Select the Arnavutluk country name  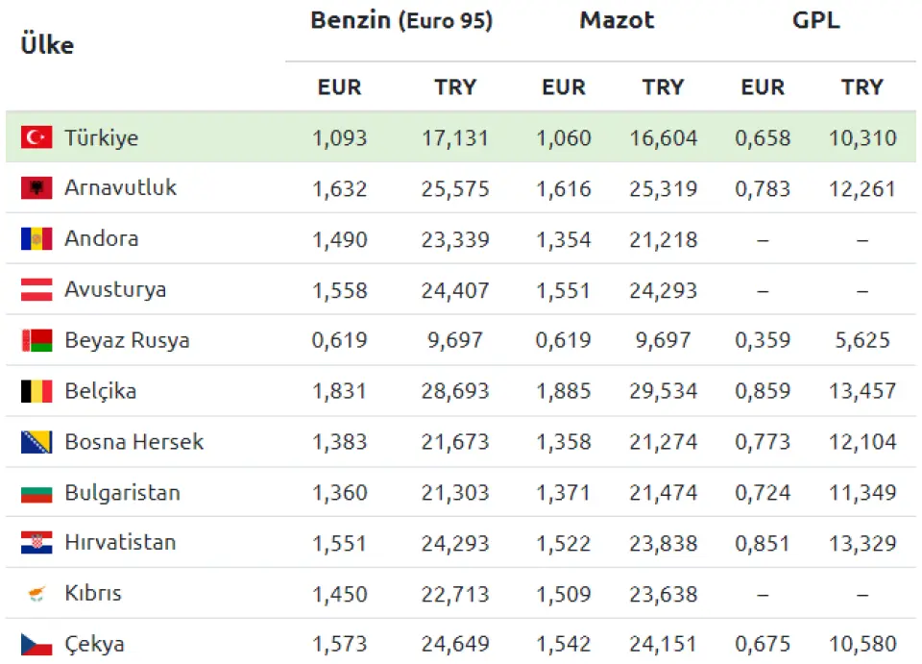point(120,187)
